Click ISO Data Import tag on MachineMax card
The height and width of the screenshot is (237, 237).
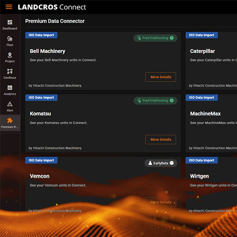point(201,98)
